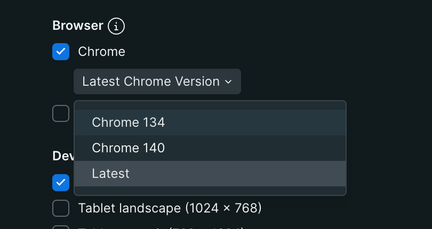Tick the empty checkbox left of the open menu
The width and height of the screenshot is (432, 229).
61,113
